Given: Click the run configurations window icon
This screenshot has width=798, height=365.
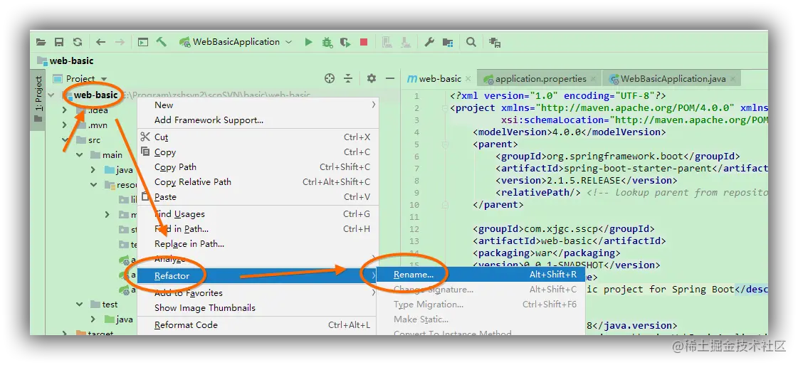Looking at the screenshot, I should tap(143, 42).
